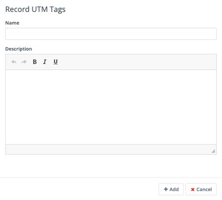The image size is (222, 200).
Task: Add the new UTM tag record
Action: coord(171,189)
